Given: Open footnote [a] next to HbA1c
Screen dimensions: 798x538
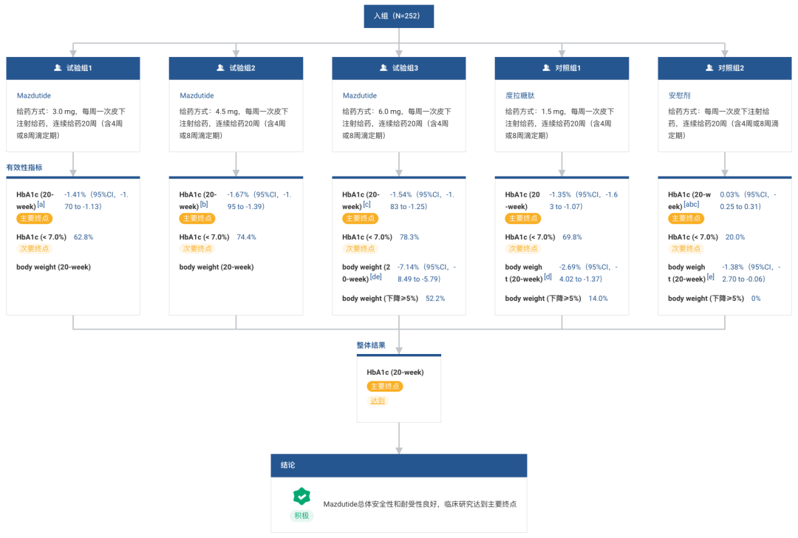Looking at the screenshot, I should [41, 204].
